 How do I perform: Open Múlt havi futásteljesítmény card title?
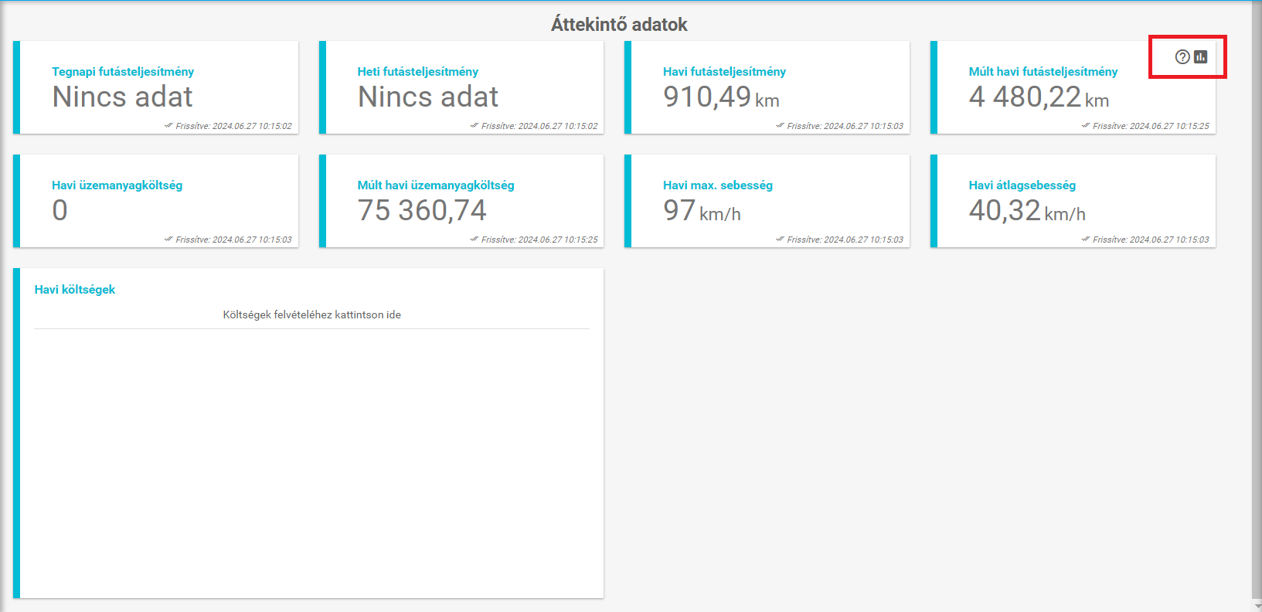(x=1043, y=71)
